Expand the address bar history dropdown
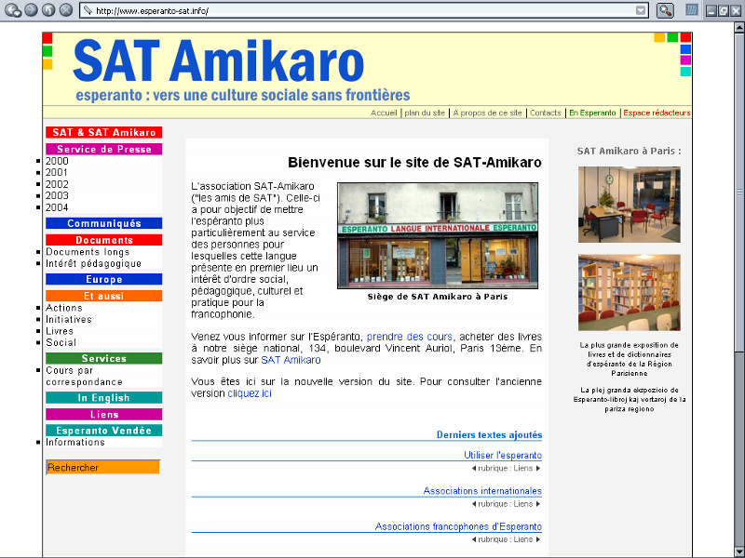This screenshot has width=745, height=558. (641, 10)
